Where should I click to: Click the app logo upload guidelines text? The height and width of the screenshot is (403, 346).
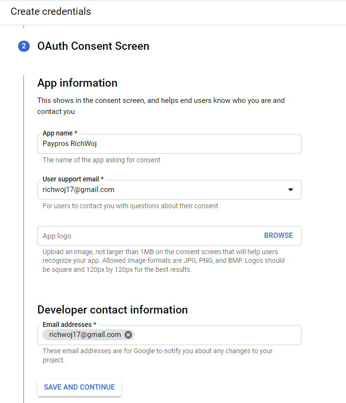pos(164,261)
